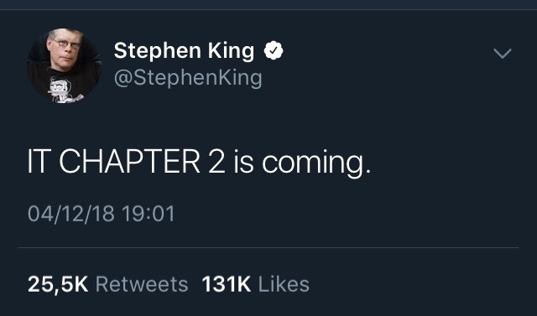The height and width of the screenshot is (316, 537).
Task: Select the tweet text about IT CHAPTER 2
Action: (199, 162)
